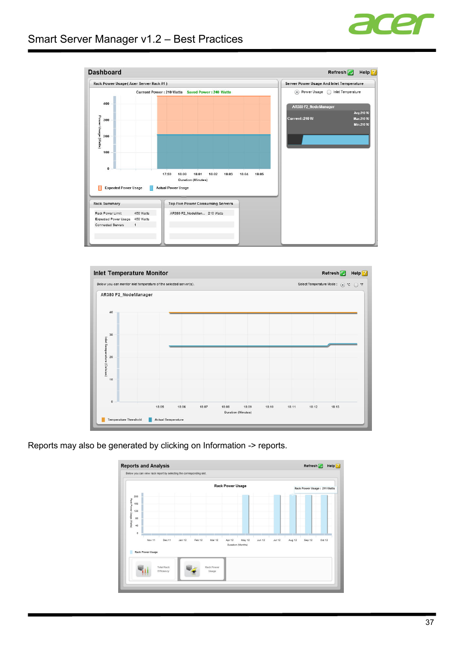462x655 pixels.
Task: Open Help icon in Inlet Temperature Monitor
Action: tap(365, 273)
